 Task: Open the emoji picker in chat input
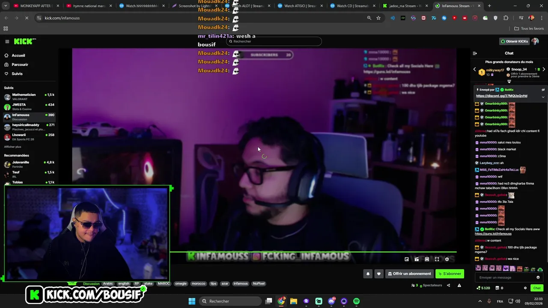pyautogui.click(x=538, y=277)
